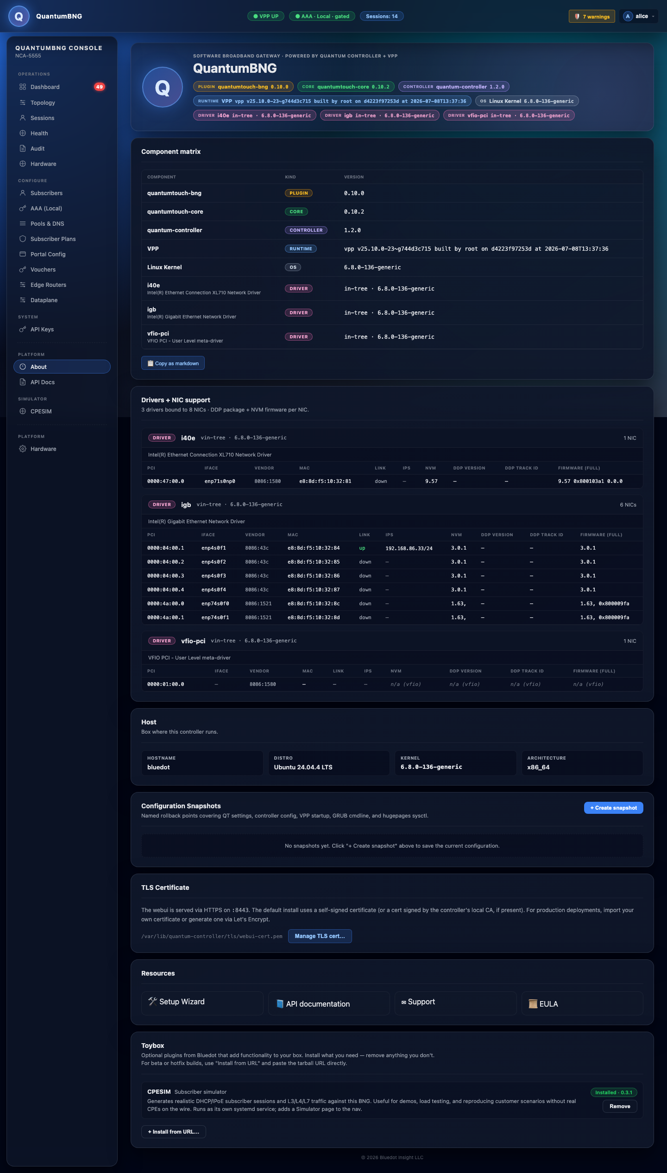Click the PLUGIN quantumtouch-bng 0.10.0 chip

coord(243,87)
